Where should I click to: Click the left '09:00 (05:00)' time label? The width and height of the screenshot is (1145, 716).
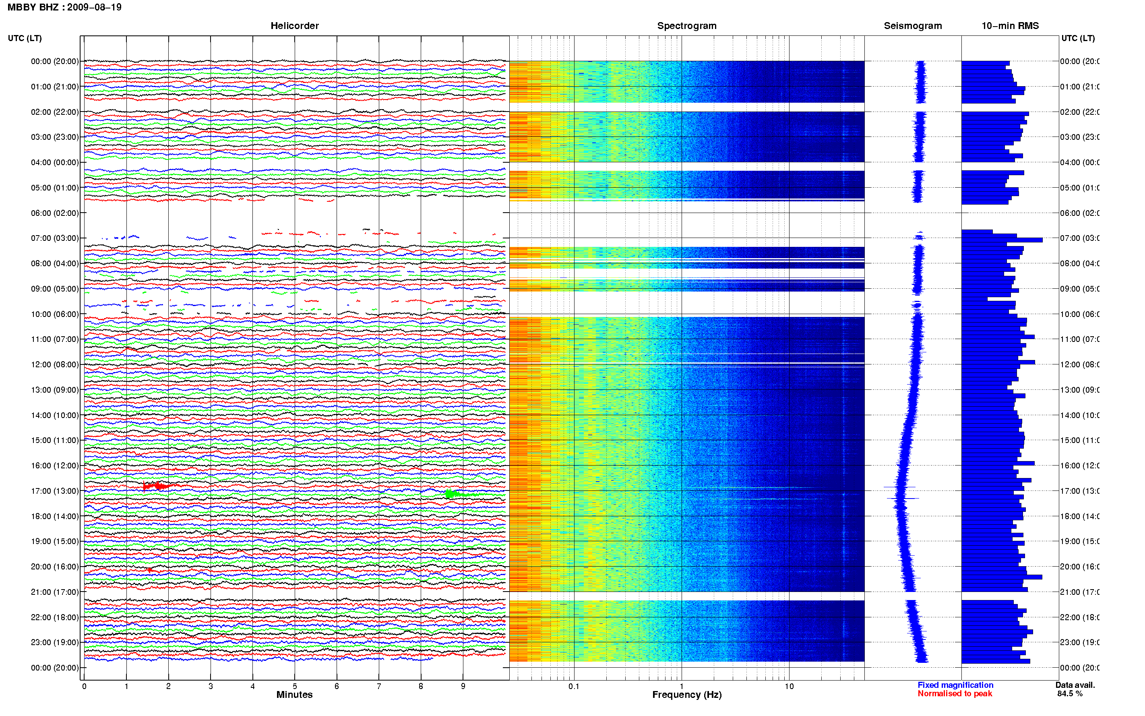click(x=54, y=289)
